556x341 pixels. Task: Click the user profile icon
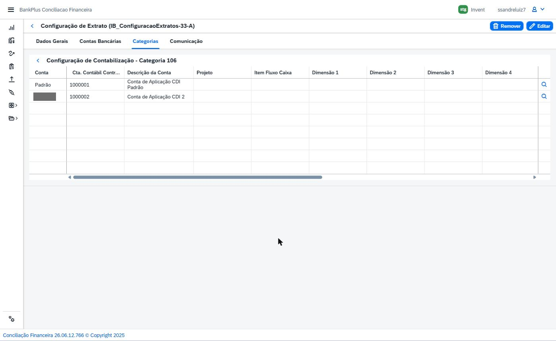pos(535,10)
